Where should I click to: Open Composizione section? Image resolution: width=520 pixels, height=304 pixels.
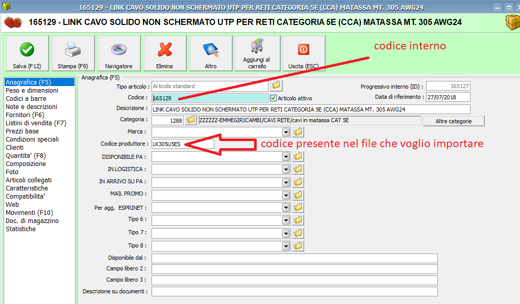[x=26, y=164]
